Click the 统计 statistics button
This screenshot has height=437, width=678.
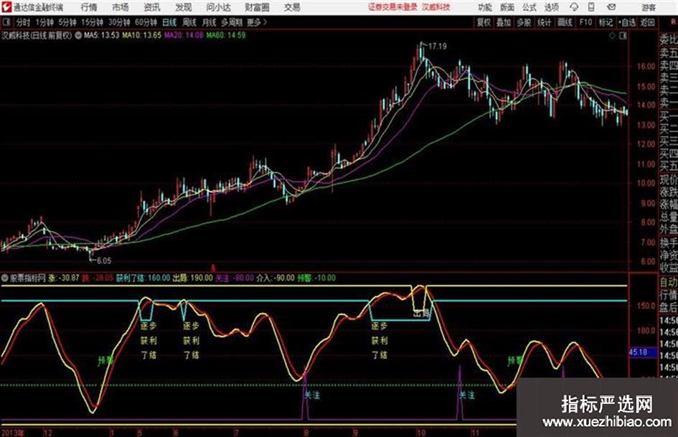(544, 22)
